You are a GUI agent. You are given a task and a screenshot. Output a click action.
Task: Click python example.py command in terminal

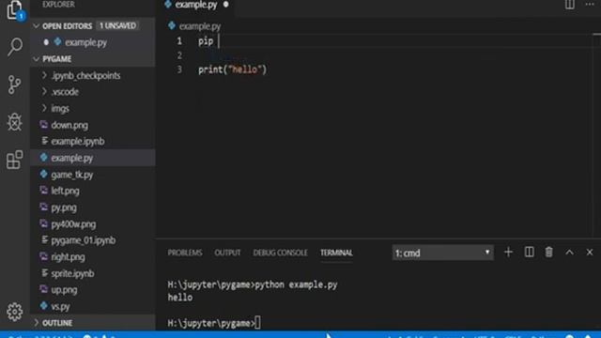click(296, 284)
